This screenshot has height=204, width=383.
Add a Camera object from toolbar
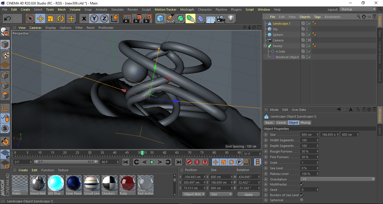point(221,19)
